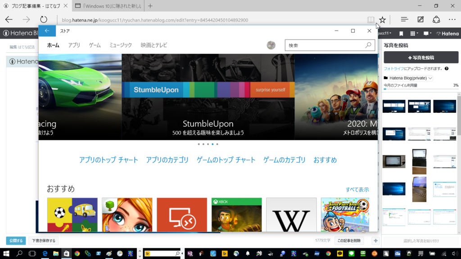Image resolution: width=461 pixels, height=259 pixels.
Task: Launch Microsoft Edge from the taskbar
Action: (45, 254)
